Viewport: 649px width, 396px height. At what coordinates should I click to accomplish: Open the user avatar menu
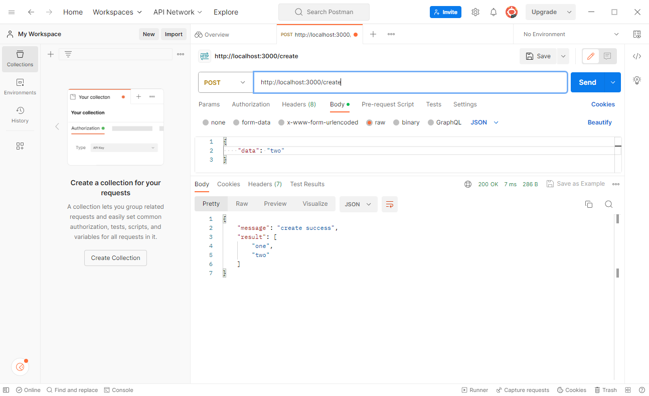512,12
